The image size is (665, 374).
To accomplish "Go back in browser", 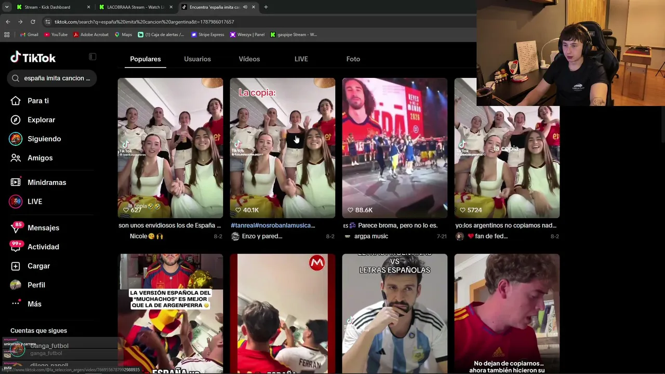I will [x=8, y=22].
